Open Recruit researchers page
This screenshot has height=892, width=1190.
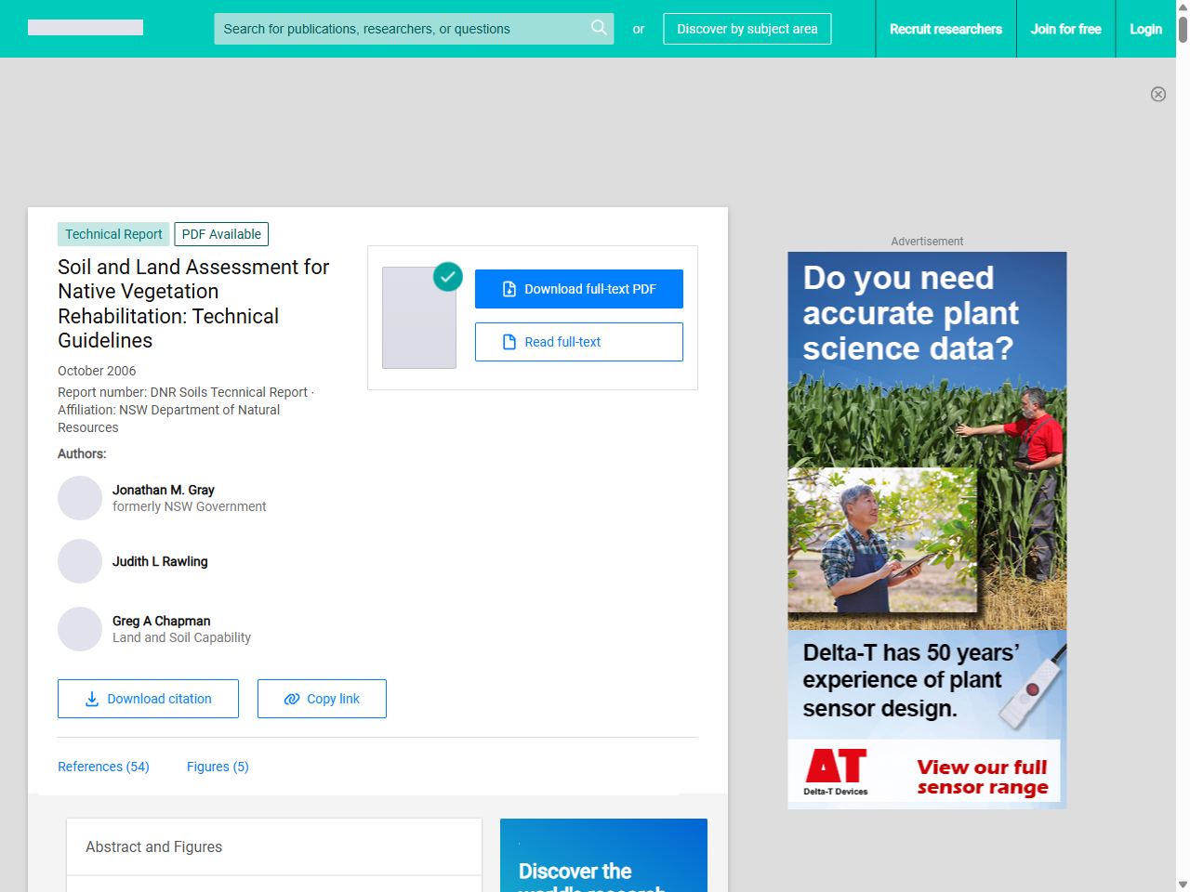coord(945,29)
